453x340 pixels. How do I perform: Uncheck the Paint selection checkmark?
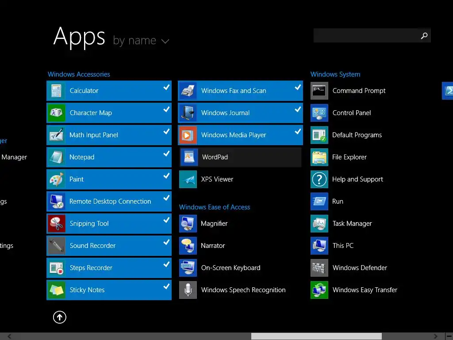(x=166, y=176)
